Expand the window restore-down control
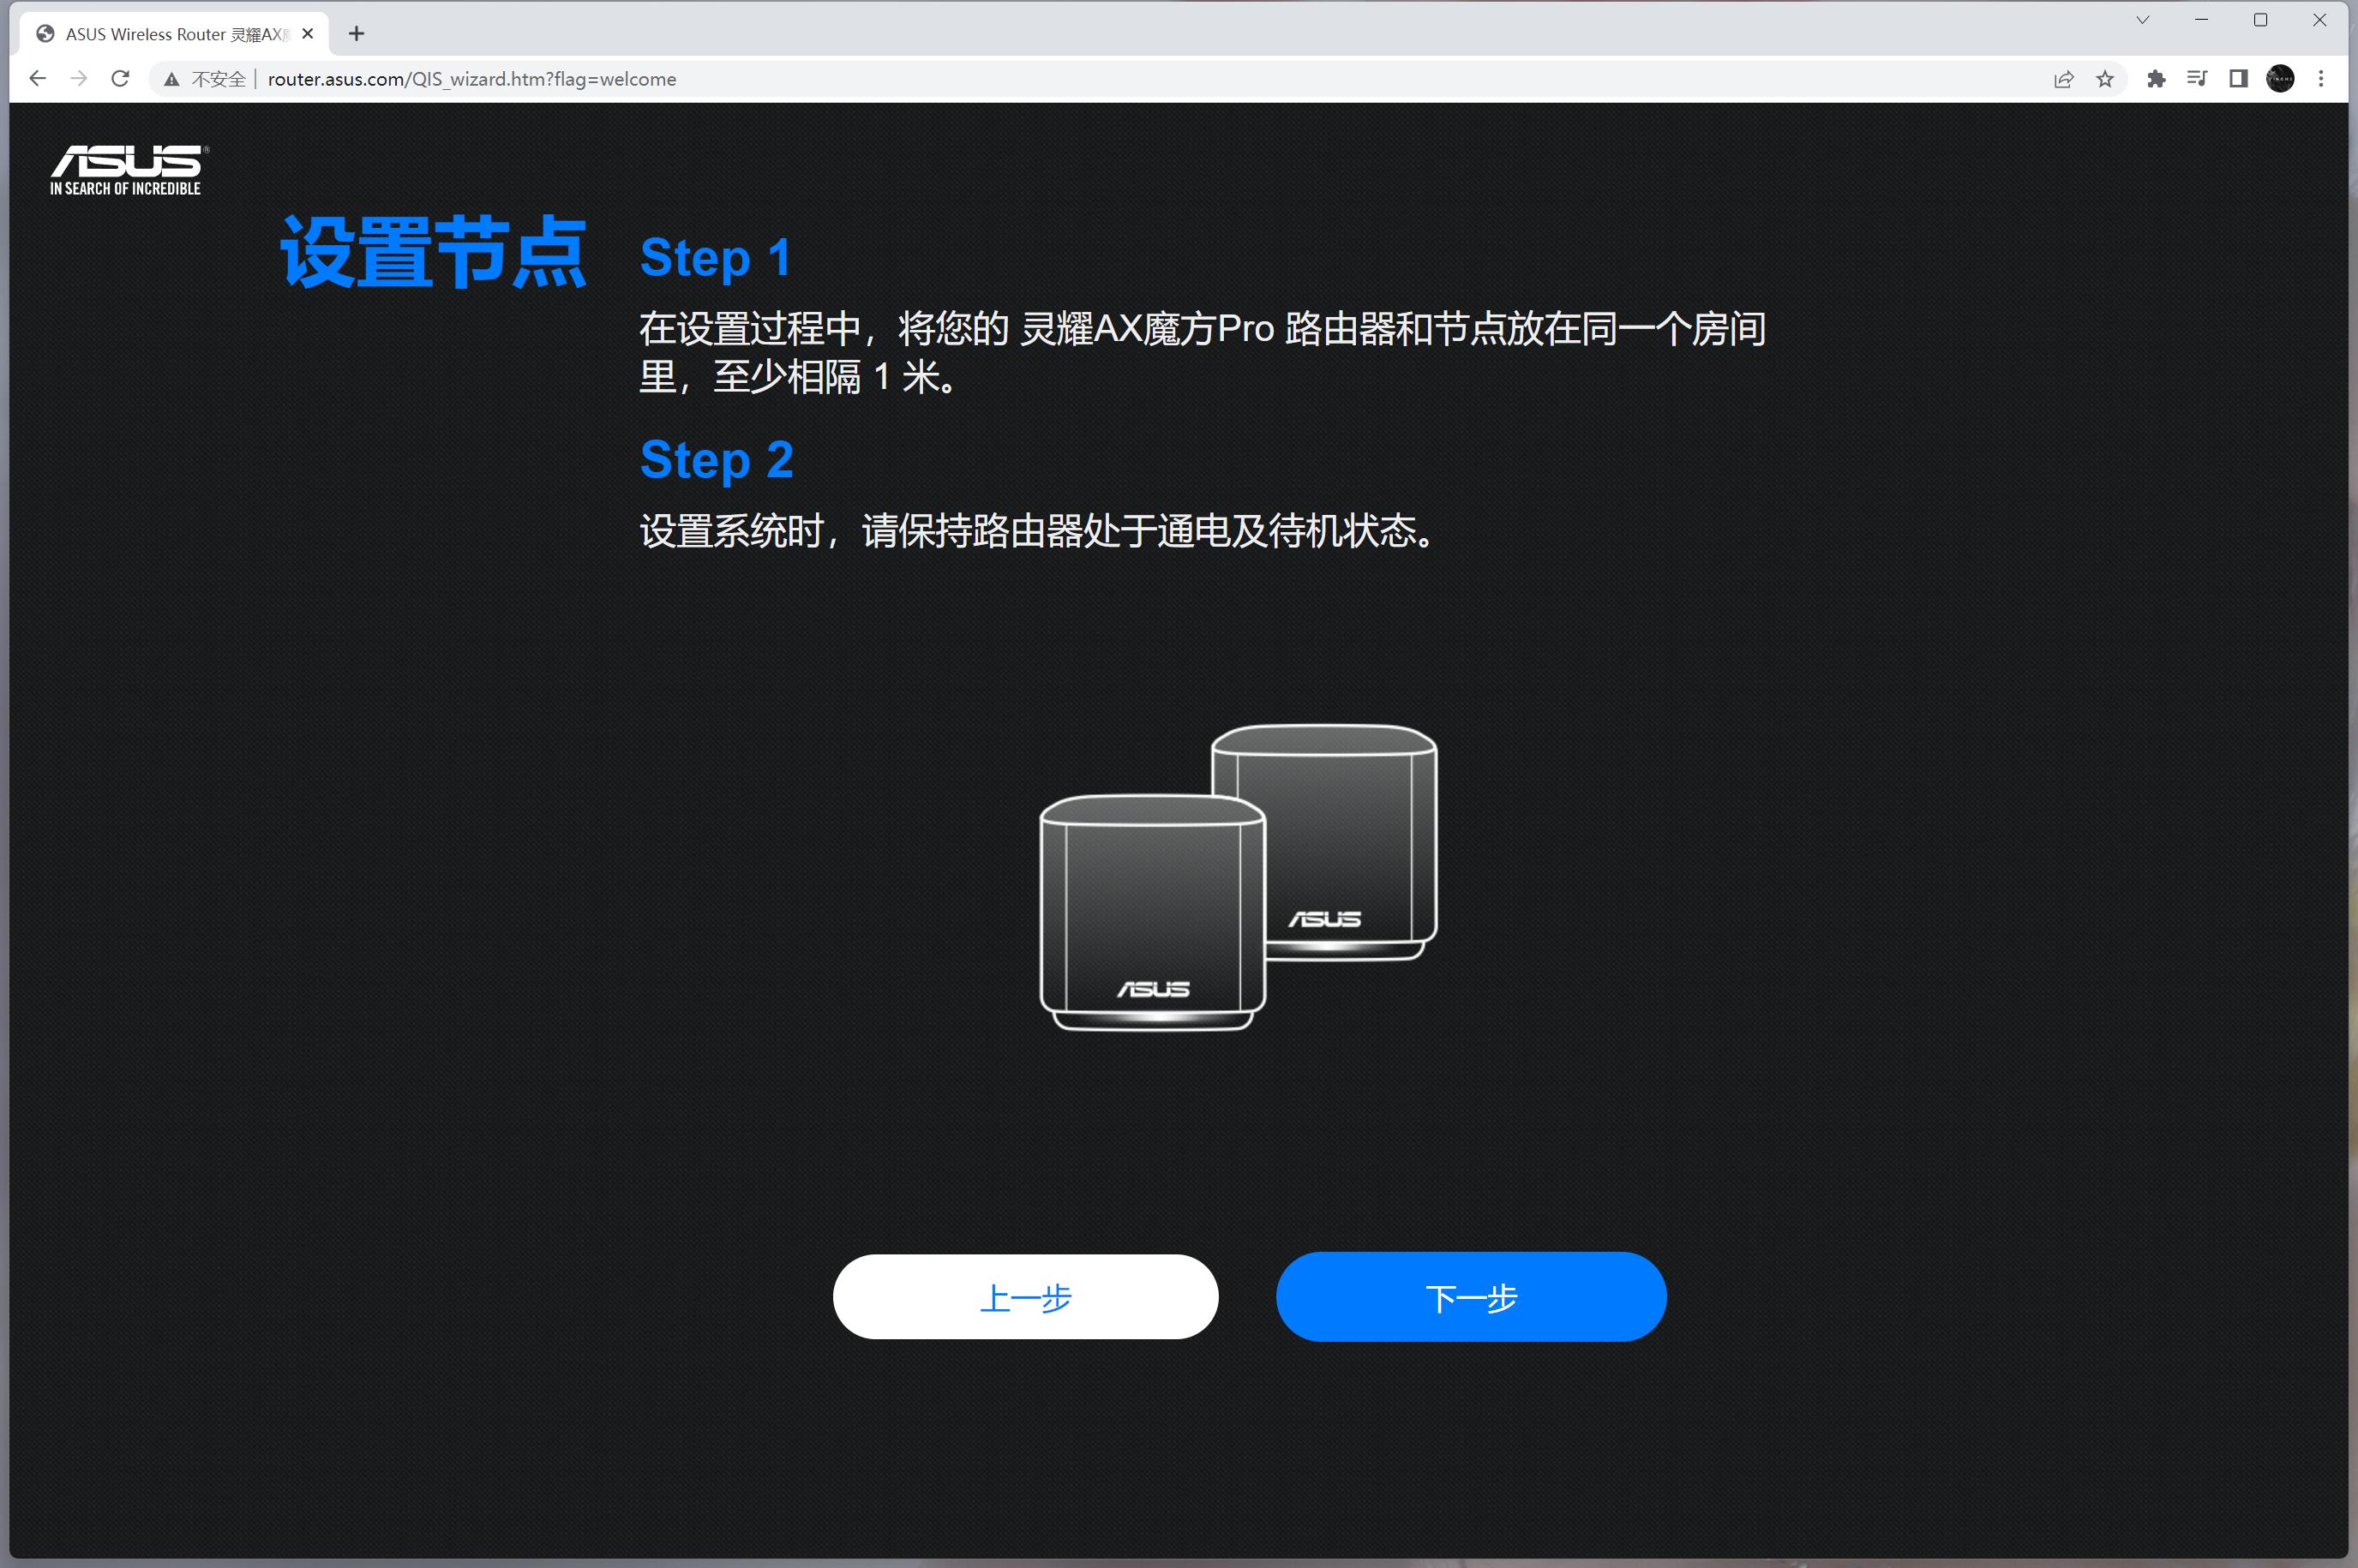This screenshot has width=2358, height=1568. point(2260,19)
